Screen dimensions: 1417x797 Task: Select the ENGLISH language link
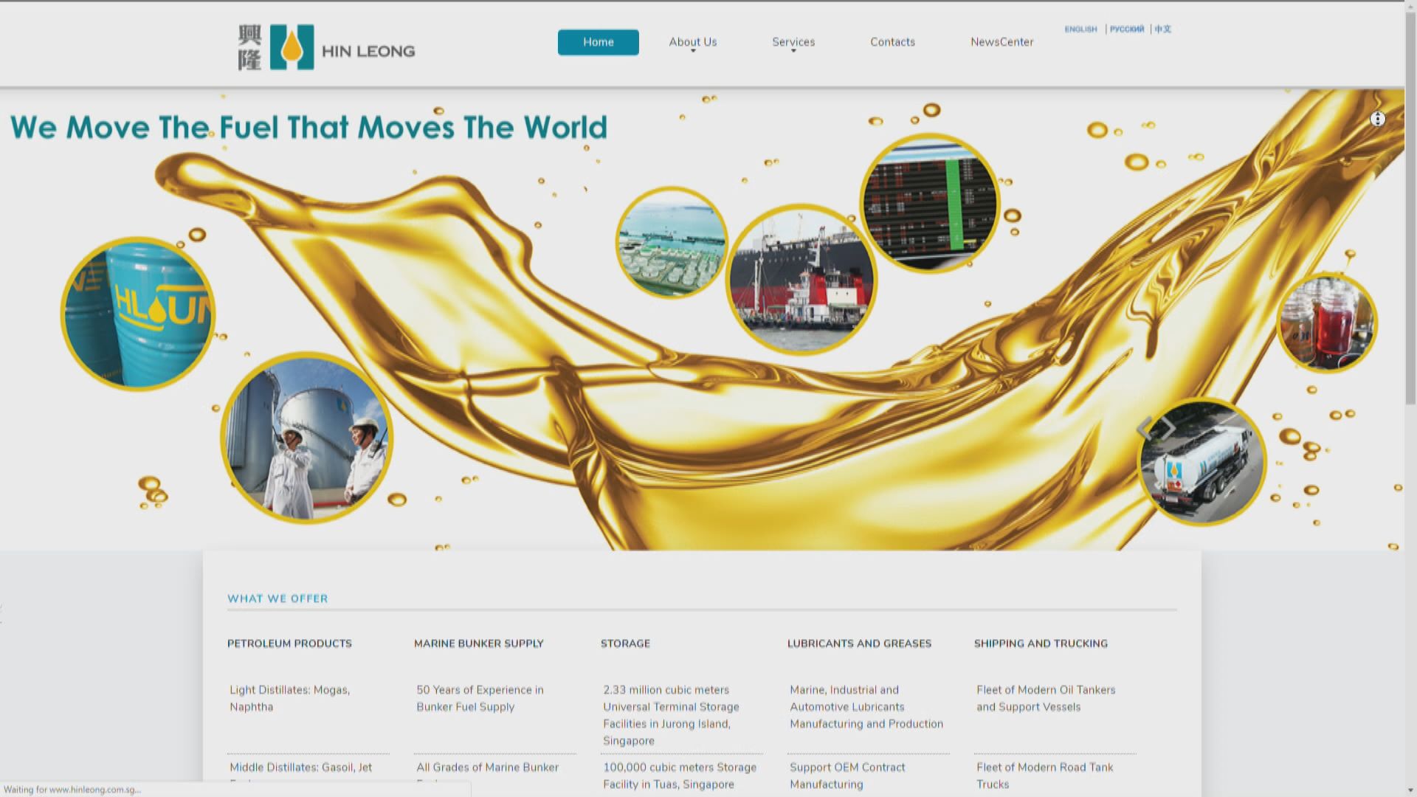coord(1080,30)
